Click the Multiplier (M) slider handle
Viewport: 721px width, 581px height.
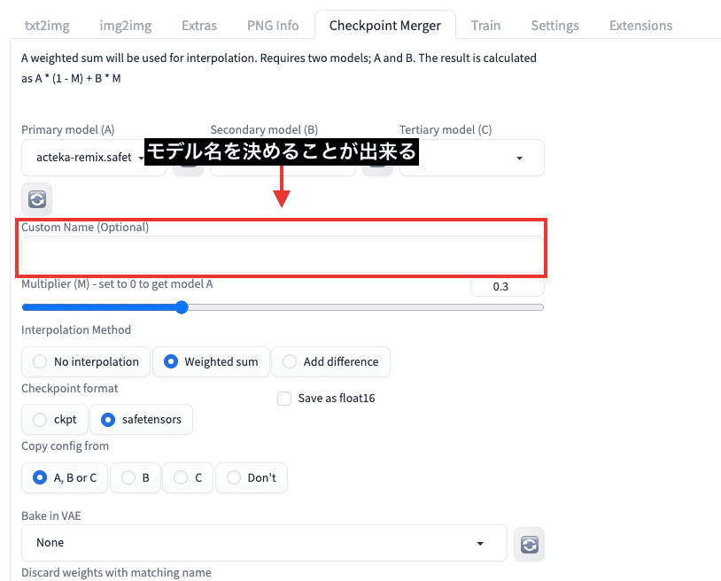181,307
